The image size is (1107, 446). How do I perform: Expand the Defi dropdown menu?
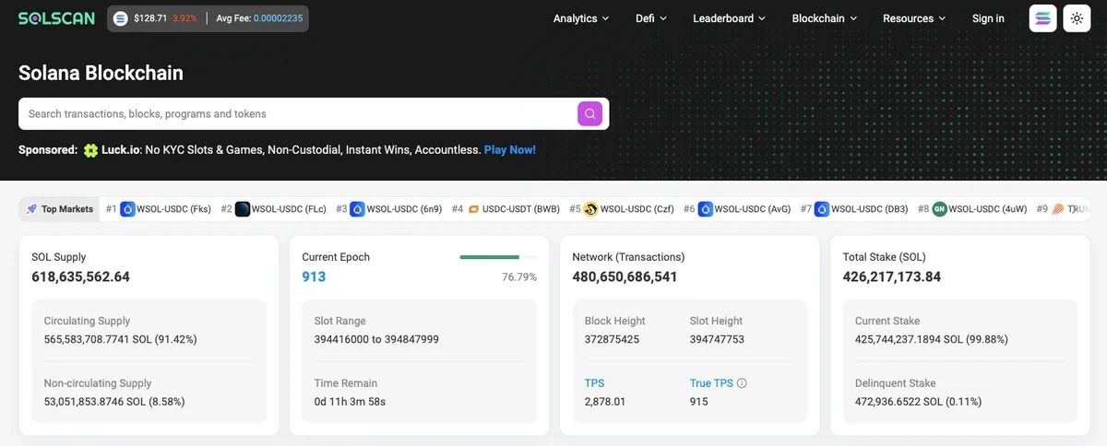pos(650,18)
